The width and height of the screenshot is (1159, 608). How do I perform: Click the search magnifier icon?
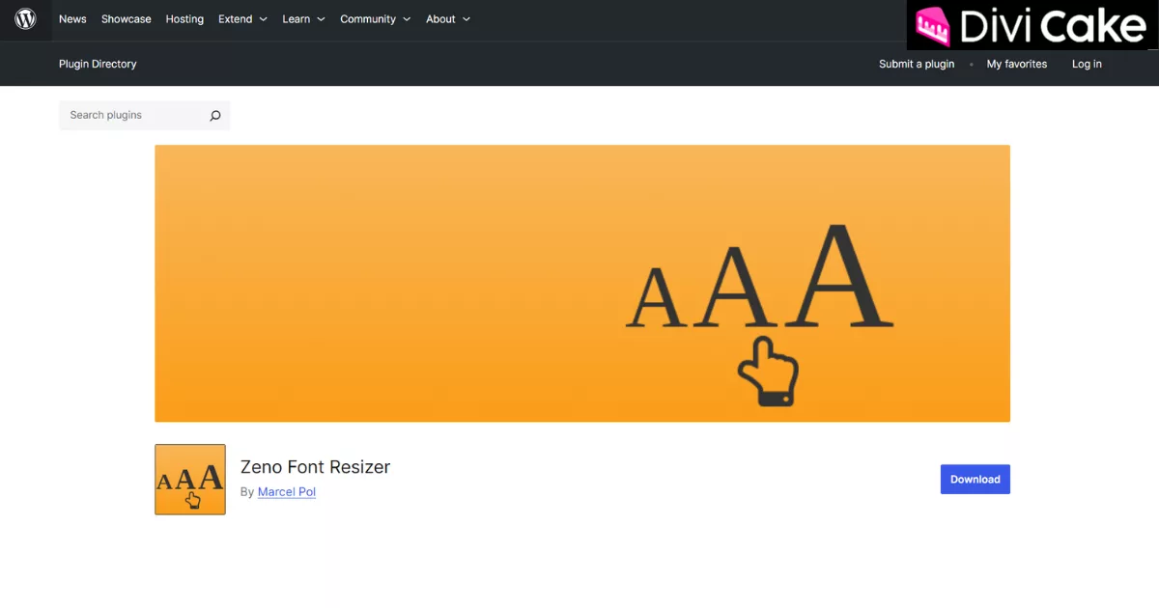click(214, 116)
